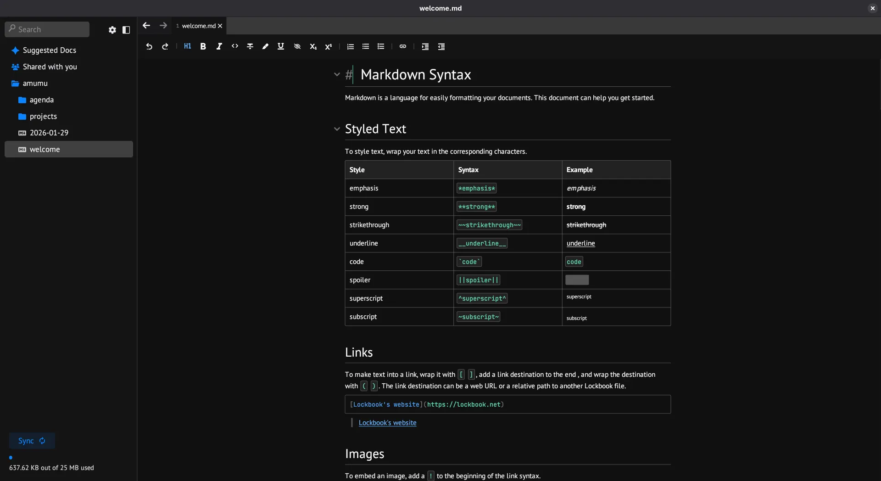The image size is (881, 481).
Task: Apply spoiler formatting with crossed-eye icon
Action: point(297,46)
